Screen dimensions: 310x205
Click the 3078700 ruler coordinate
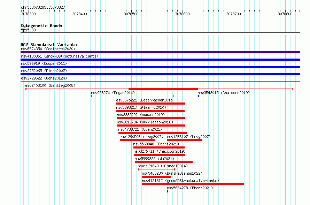233,14
